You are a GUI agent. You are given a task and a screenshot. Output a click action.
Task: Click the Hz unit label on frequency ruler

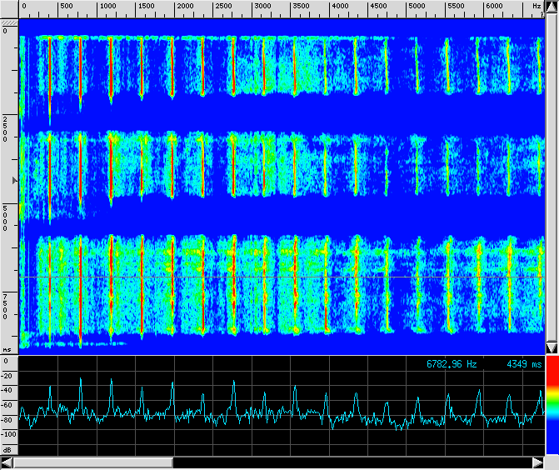click(536, 6)
